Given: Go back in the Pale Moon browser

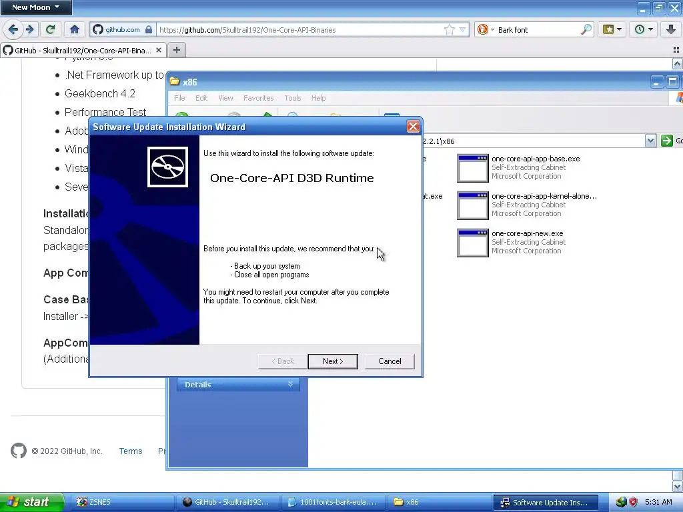Looking at the screenshot, I should point(13,29).
